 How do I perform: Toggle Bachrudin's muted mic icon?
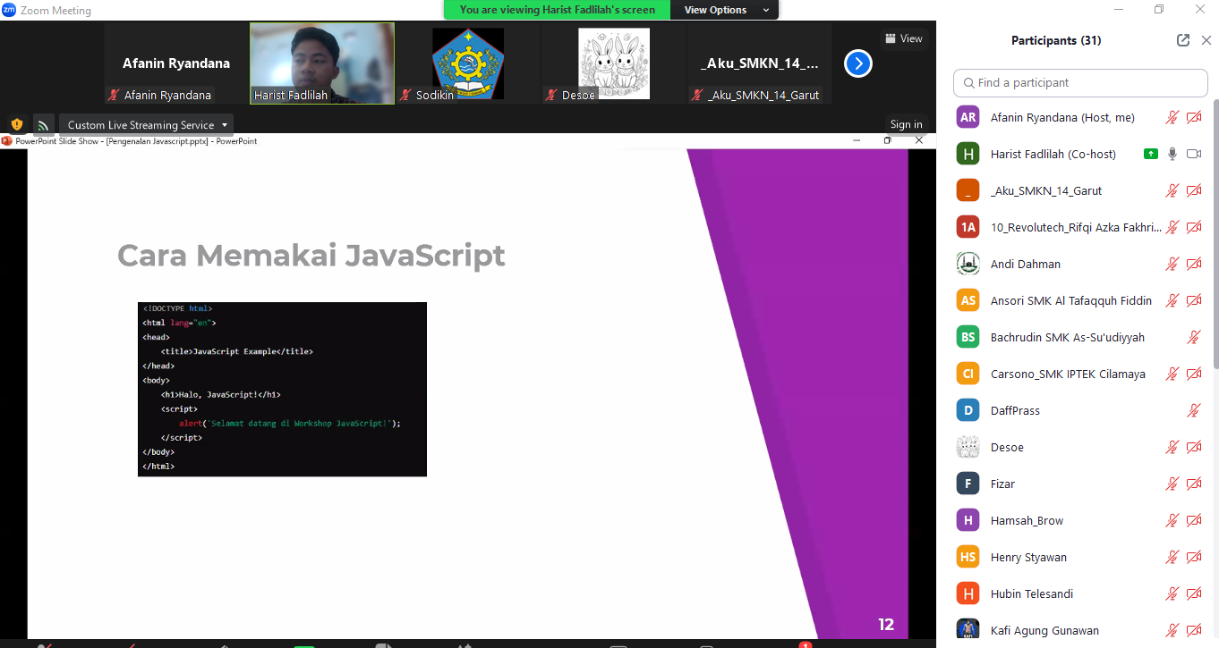tap(1194, 337)
